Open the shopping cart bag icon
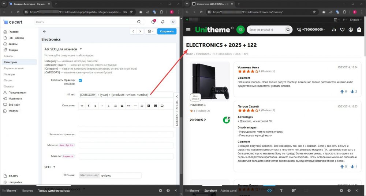This screenshot has height=196, width=366. (359, 30)
